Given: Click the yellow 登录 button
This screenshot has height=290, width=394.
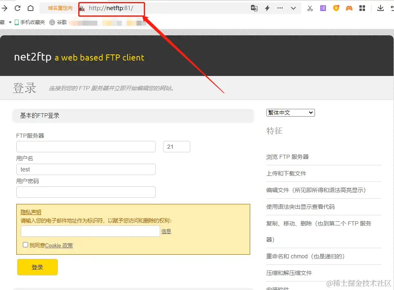Looking at the screenshot, I should pyautogui.click(x=37, y=267).
